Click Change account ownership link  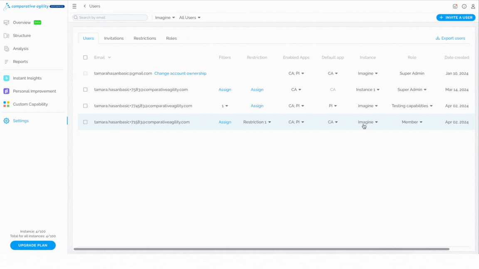click(x=180, y=73)
